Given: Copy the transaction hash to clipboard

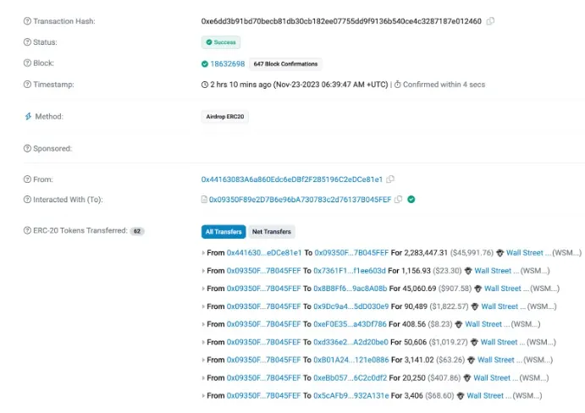Looking at the screenshot, I should coord(491,20).
